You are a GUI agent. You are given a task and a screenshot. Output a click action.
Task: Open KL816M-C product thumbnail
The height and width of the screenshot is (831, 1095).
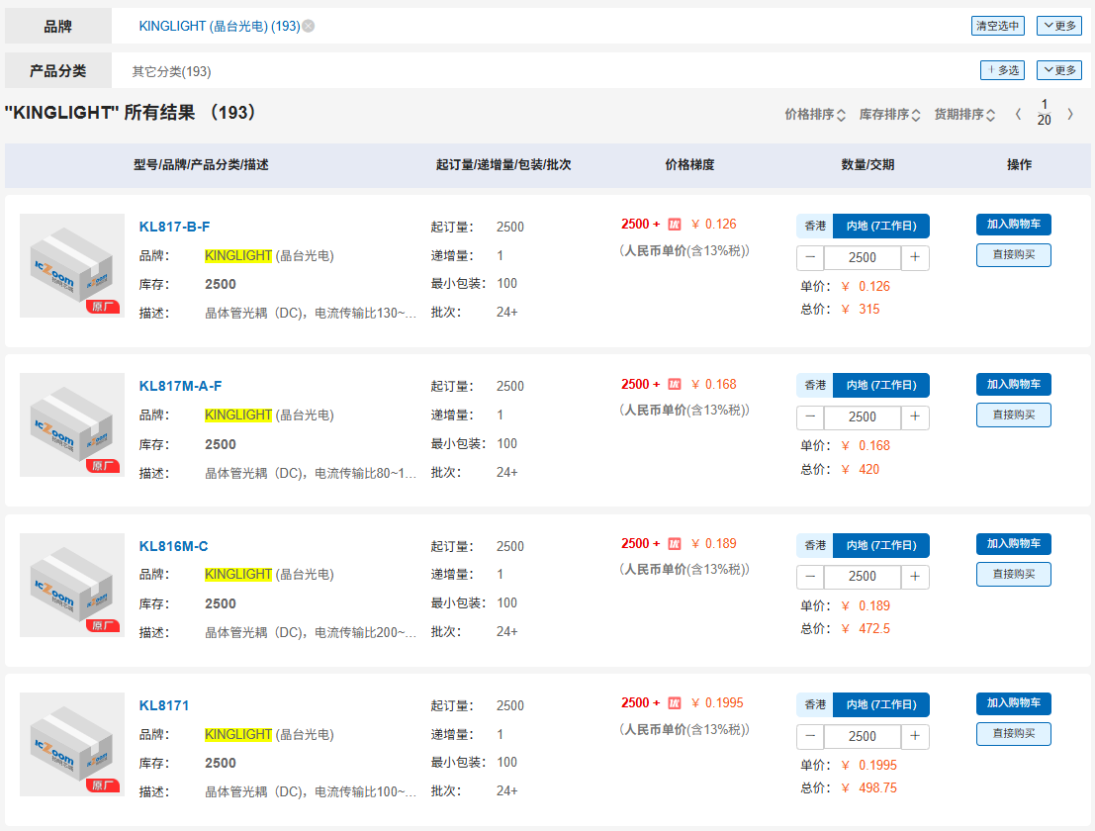pos(72,586)
